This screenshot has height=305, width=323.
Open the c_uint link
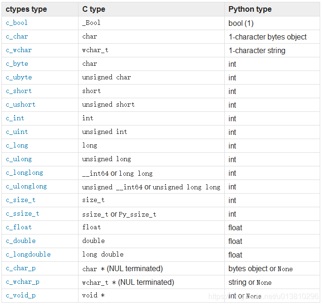tap(16, 132)
